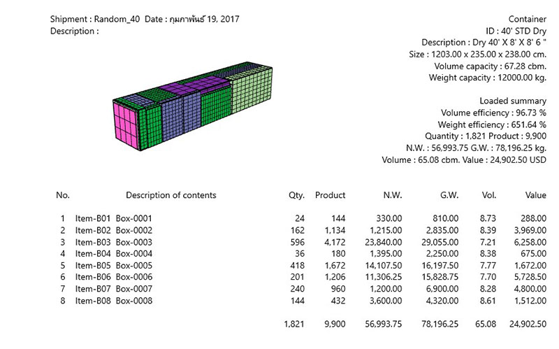Click the Qty. column header
559x349 pixels.
click(296, 195)
